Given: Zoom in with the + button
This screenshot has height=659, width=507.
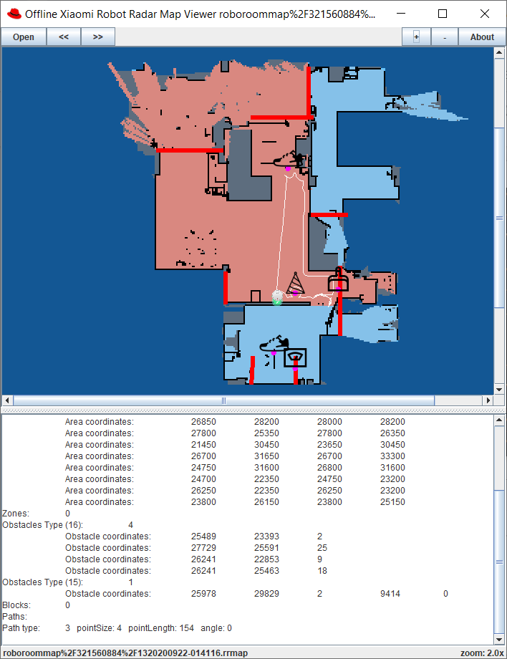Looking at the screenshot, I should tap(416, 37).
